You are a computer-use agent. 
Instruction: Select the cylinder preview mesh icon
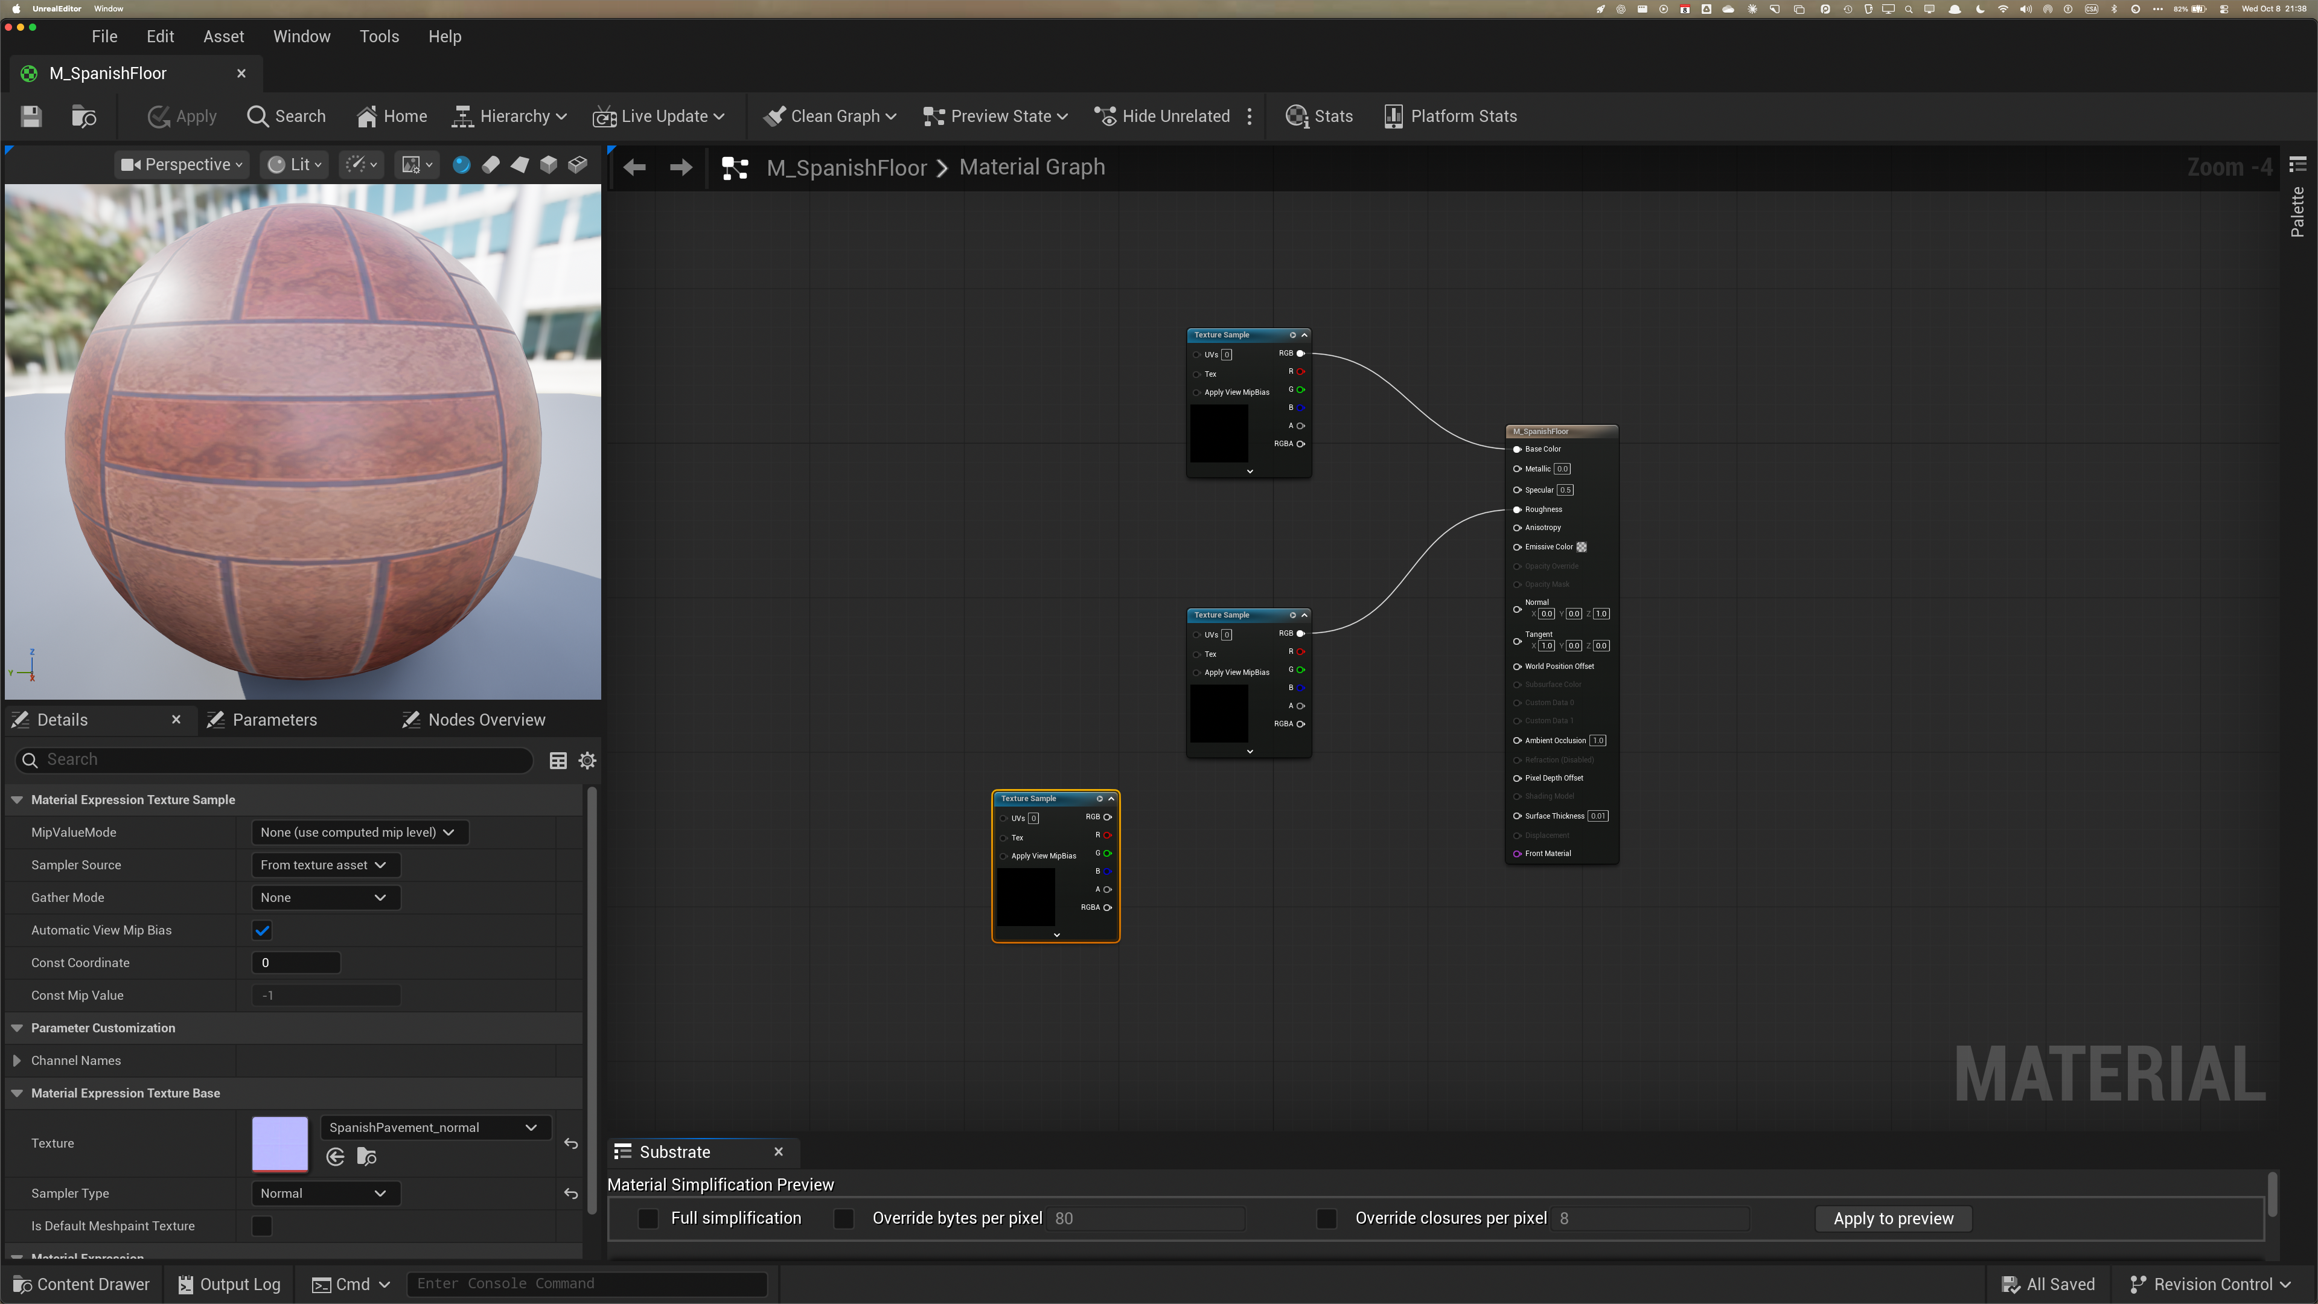point(490,165)
